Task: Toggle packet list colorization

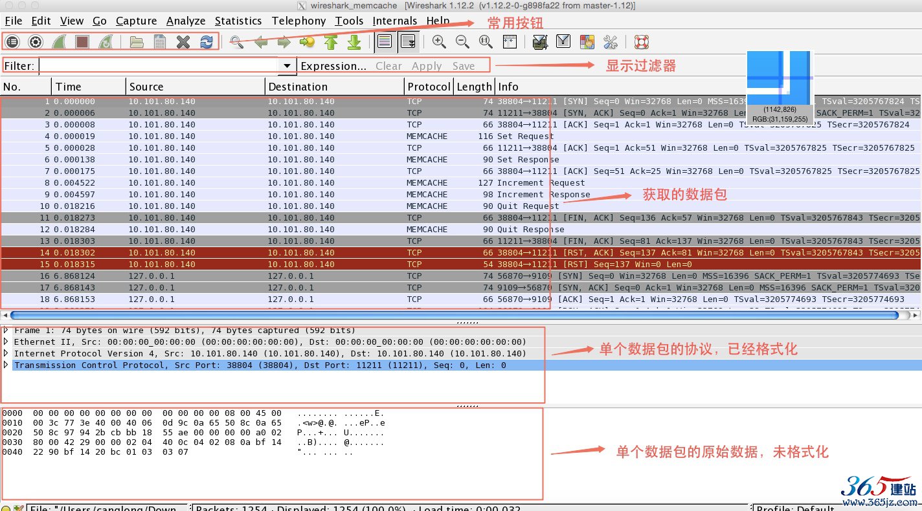Action: pyautogui.click(x=385, y=42)
